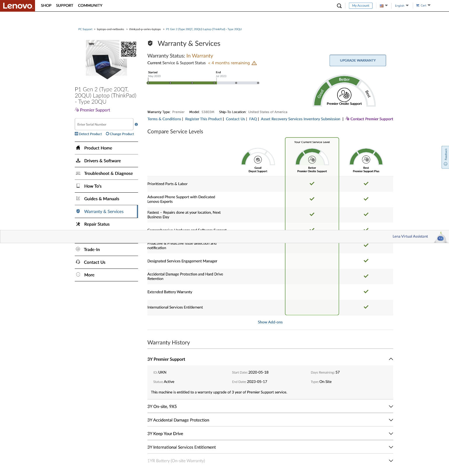Image resolution: width=449 pixels, height=467 pixels.
Task: Open the SHOP menu
Action: (x=46, y=6)
